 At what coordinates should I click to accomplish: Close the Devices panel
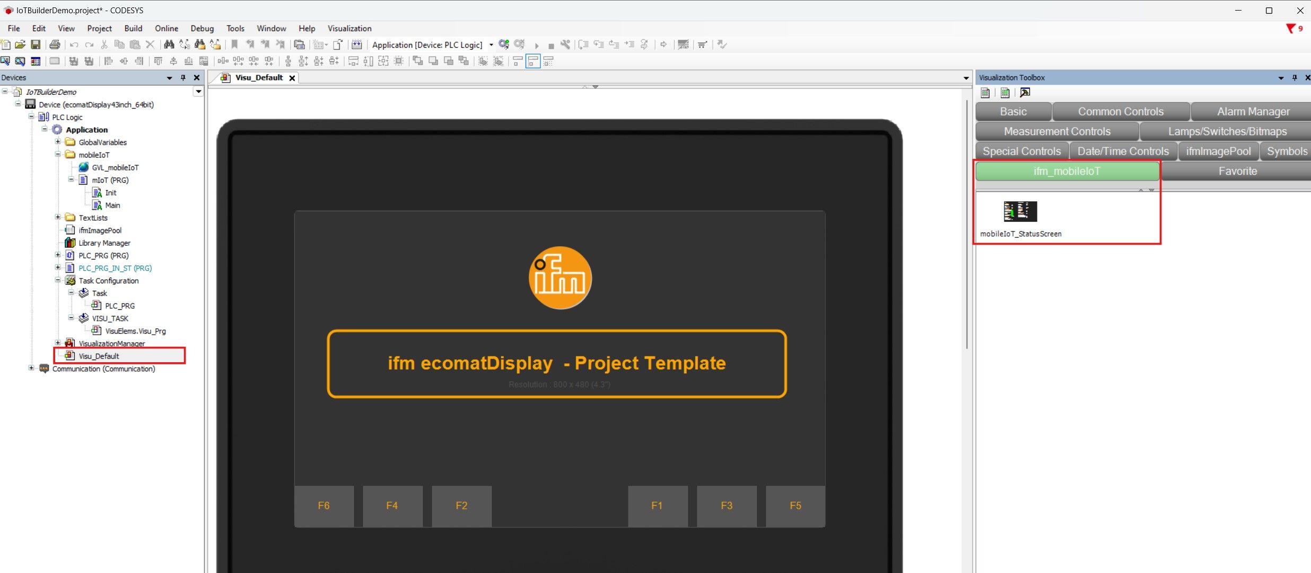[x=197, y=78]
